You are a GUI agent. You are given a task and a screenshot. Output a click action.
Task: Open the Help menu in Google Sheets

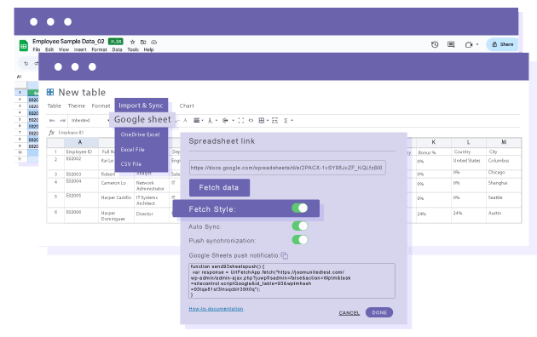[148, 49]
